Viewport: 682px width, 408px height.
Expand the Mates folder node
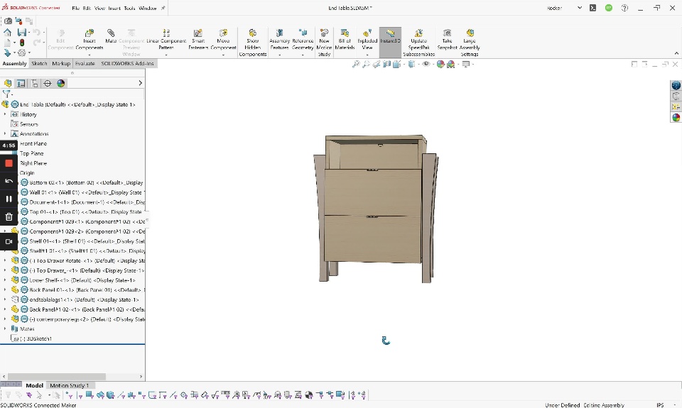5,329
